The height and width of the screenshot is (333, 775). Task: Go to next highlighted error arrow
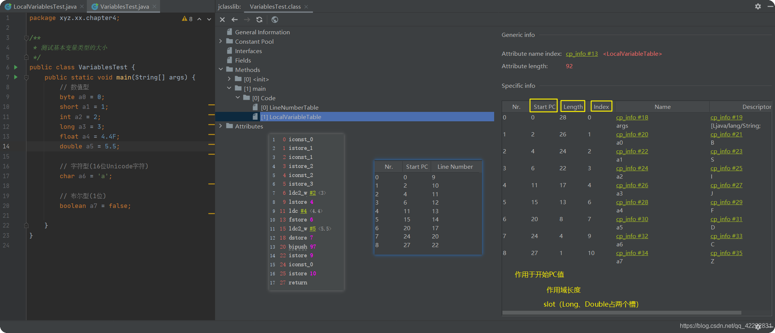click(x=209, y=19)
